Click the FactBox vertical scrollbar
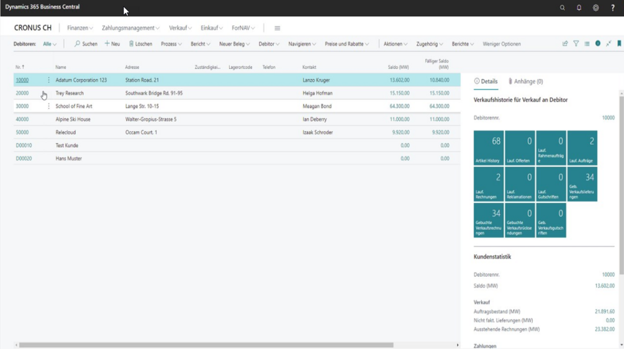Screen dimensions: 624x349 622,185
